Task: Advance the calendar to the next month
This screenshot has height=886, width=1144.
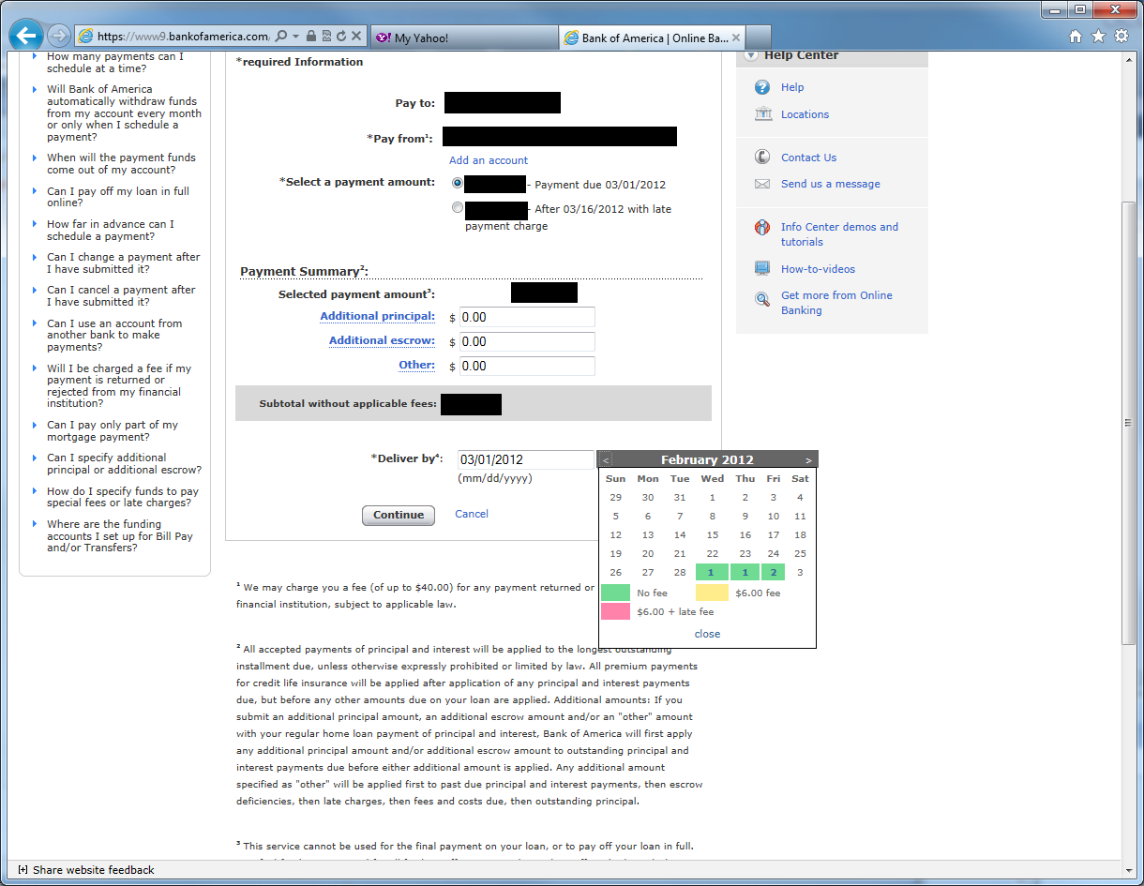Action: click(808, 460)
